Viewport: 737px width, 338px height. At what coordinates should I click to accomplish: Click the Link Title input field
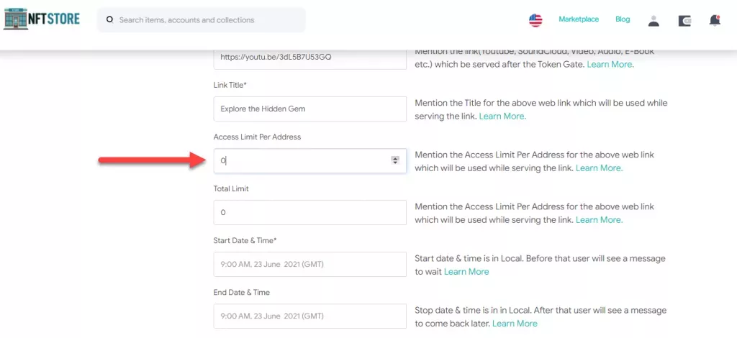309,109
